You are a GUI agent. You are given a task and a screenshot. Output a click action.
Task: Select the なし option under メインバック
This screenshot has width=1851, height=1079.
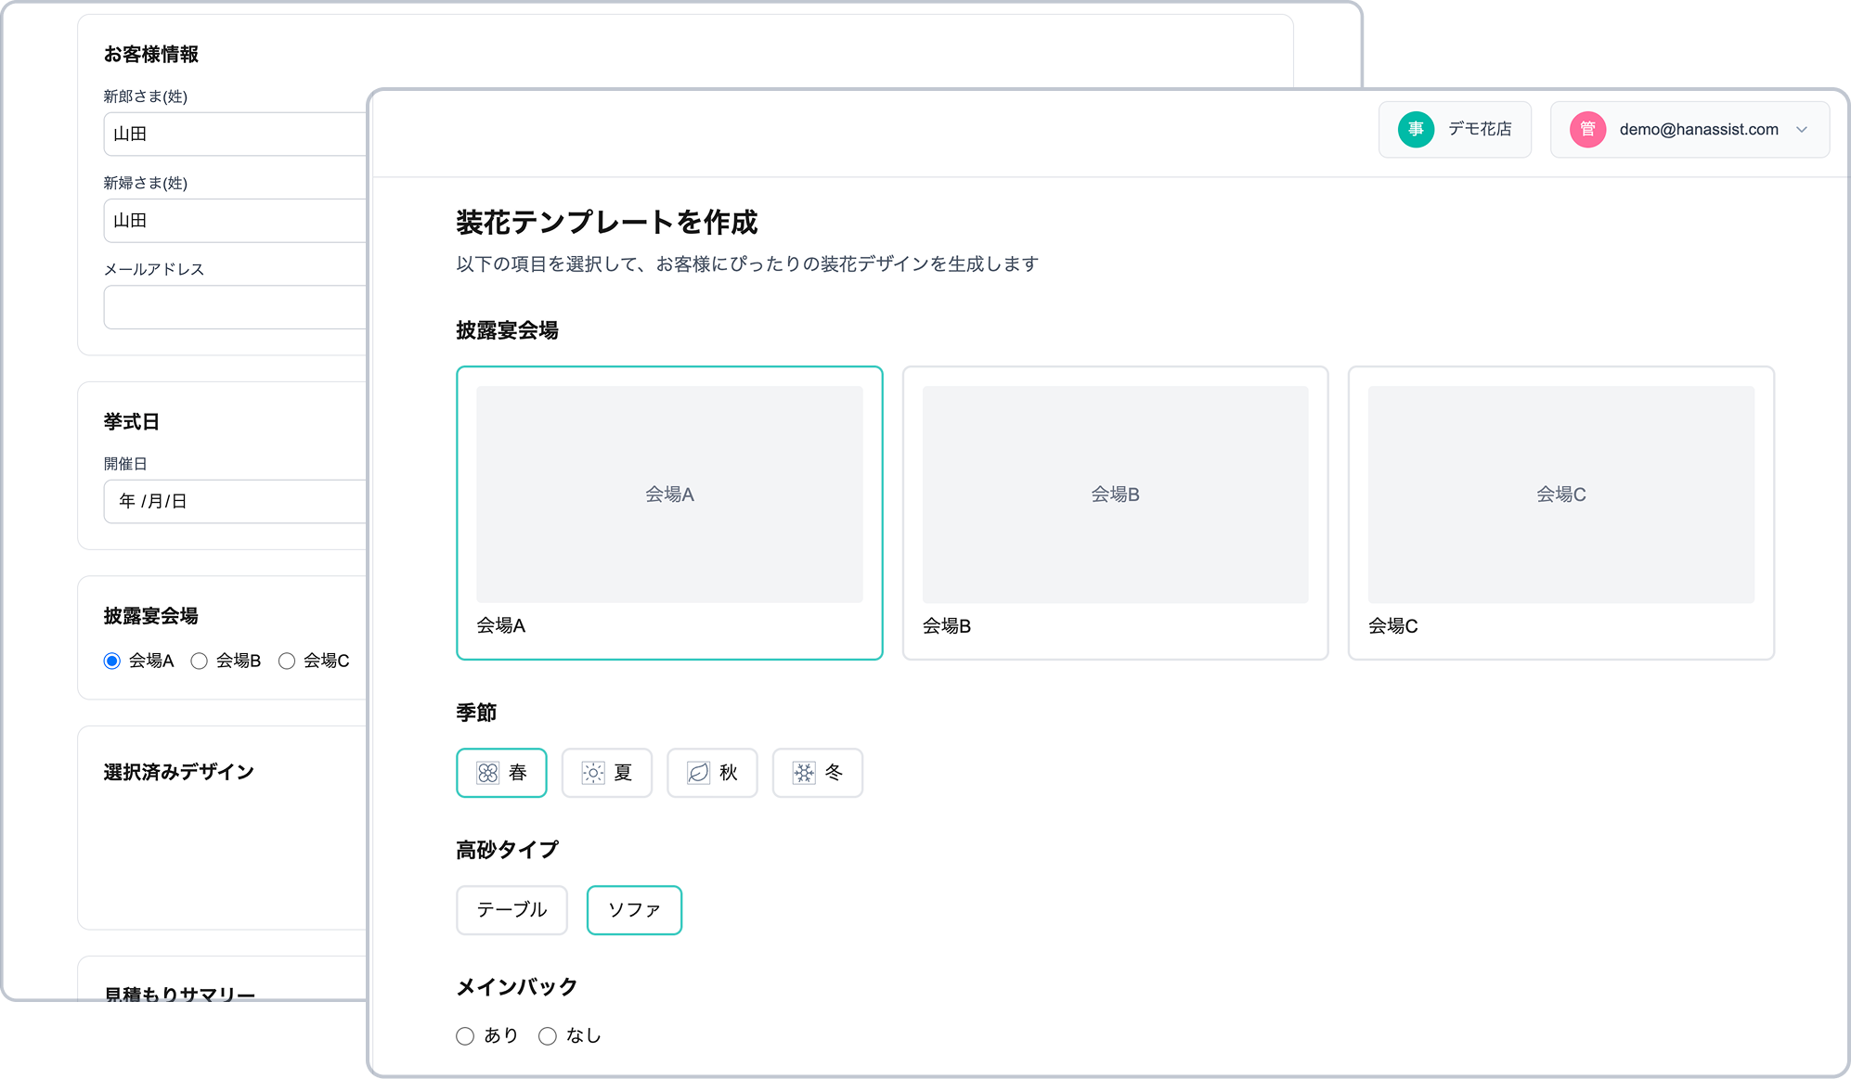(x=547, y=1035)
